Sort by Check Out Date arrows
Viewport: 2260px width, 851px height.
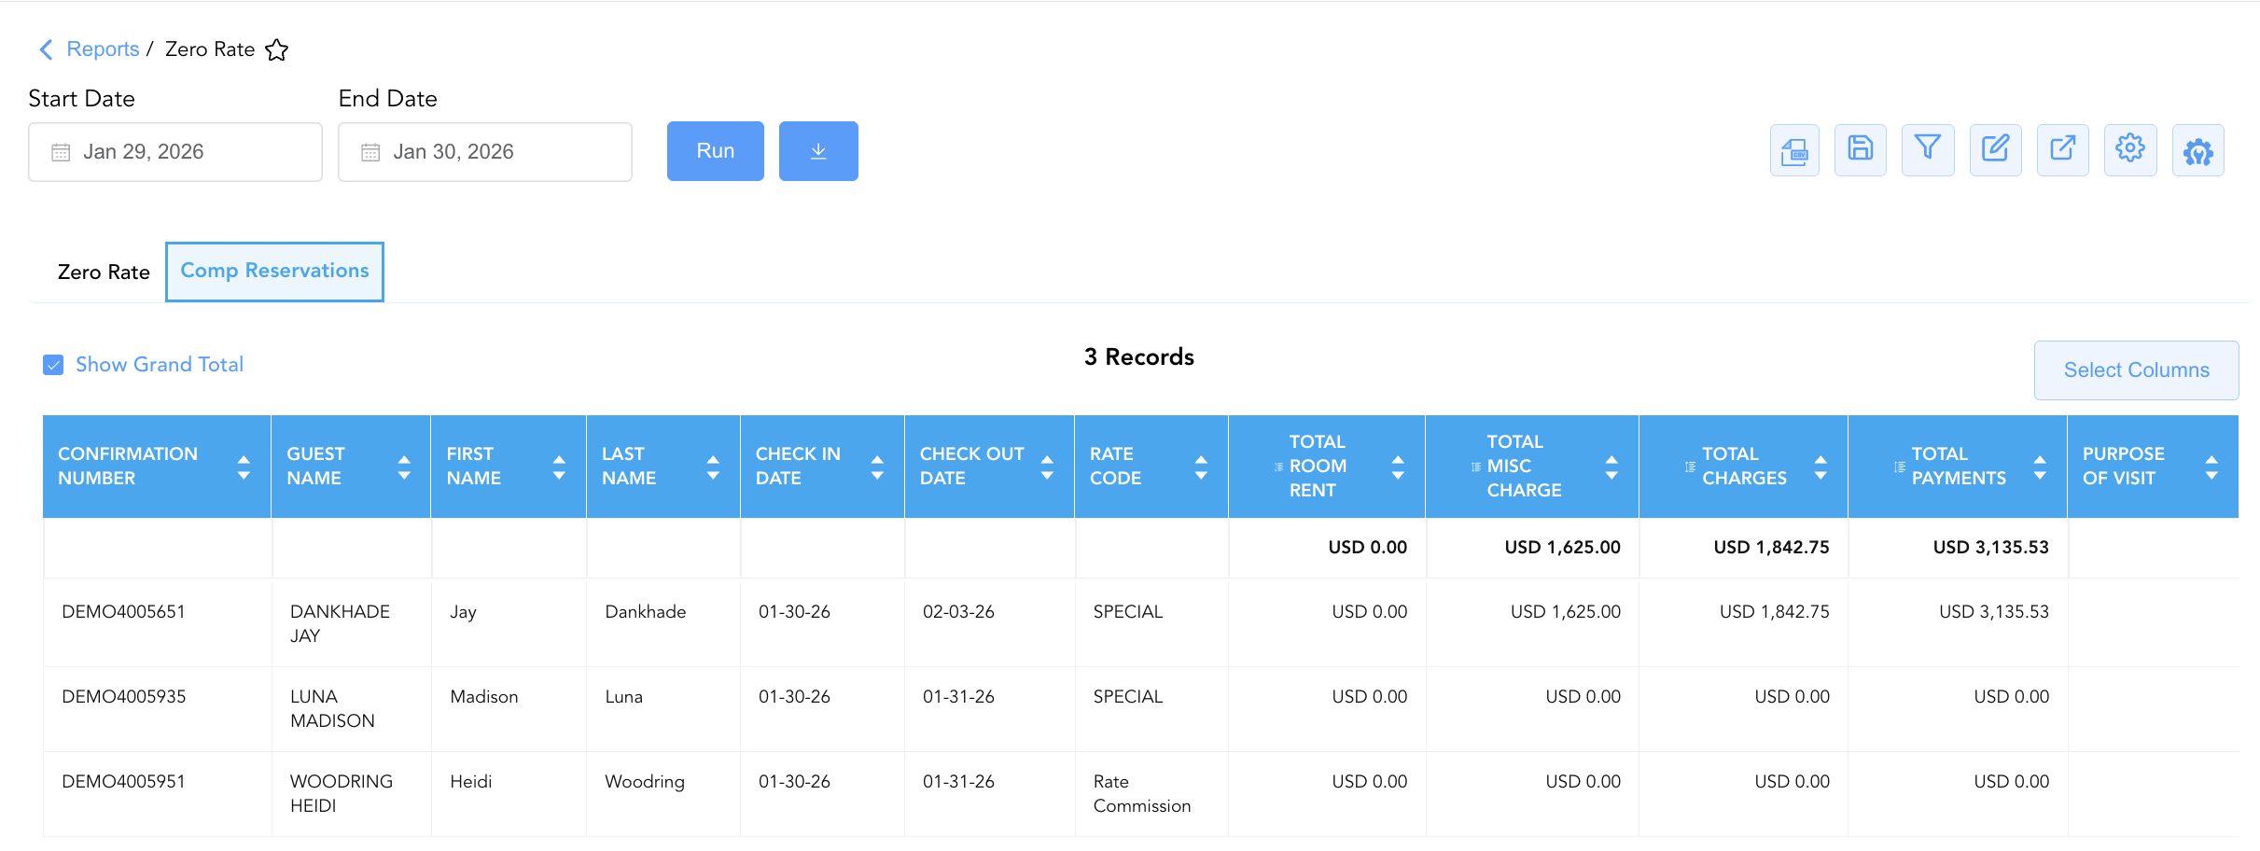point(1047,467)
